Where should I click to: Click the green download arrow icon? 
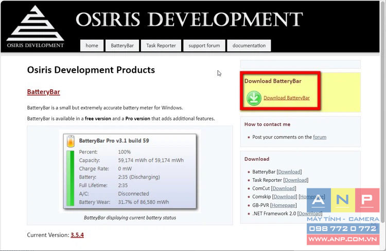click(x=254, y=98)
